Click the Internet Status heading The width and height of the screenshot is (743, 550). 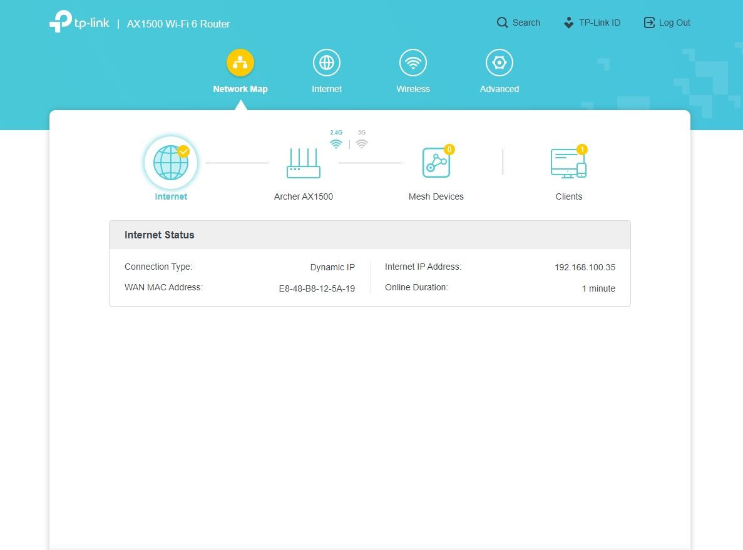coord(159,235)
